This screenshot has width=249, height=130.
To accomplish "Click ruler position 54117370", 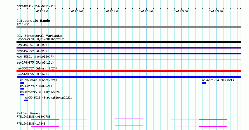I will click(x=76, y=11).
